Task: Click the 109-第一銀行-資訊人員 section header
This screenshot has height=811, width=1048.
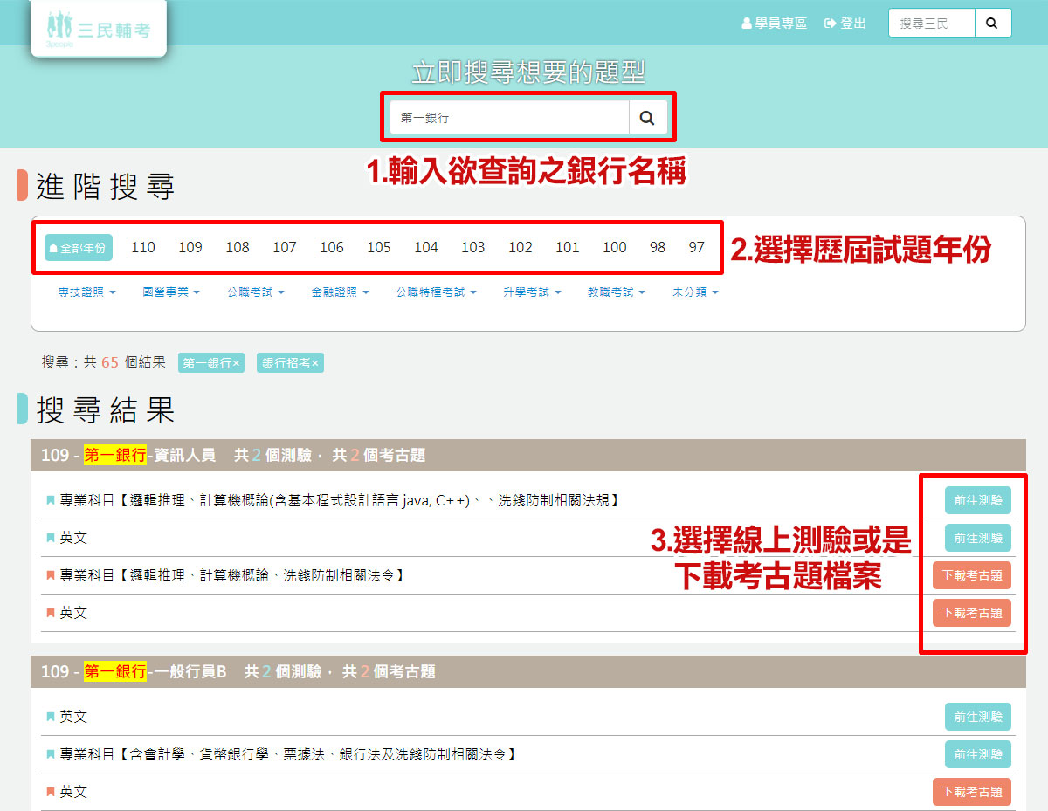Action: tap(528, 455)
